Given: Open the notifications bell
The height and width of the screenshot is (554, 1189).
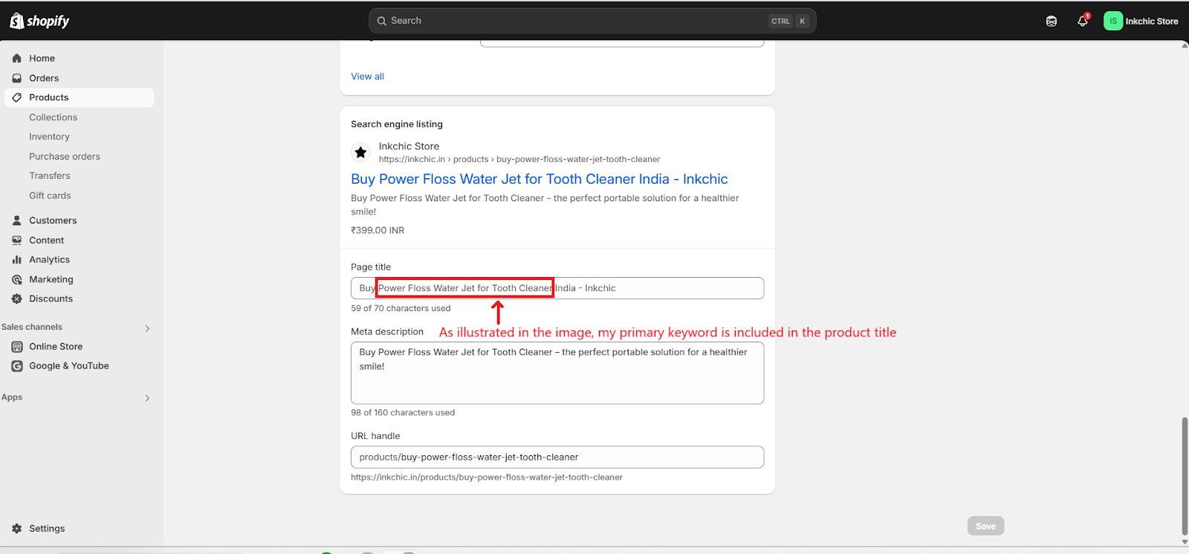Looking at the screenshot, I should pyautogui.click(x=1083, y=22).
